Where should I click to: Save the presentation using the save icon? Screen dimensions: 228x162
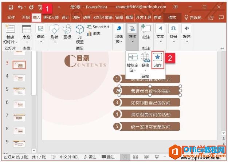10,7
